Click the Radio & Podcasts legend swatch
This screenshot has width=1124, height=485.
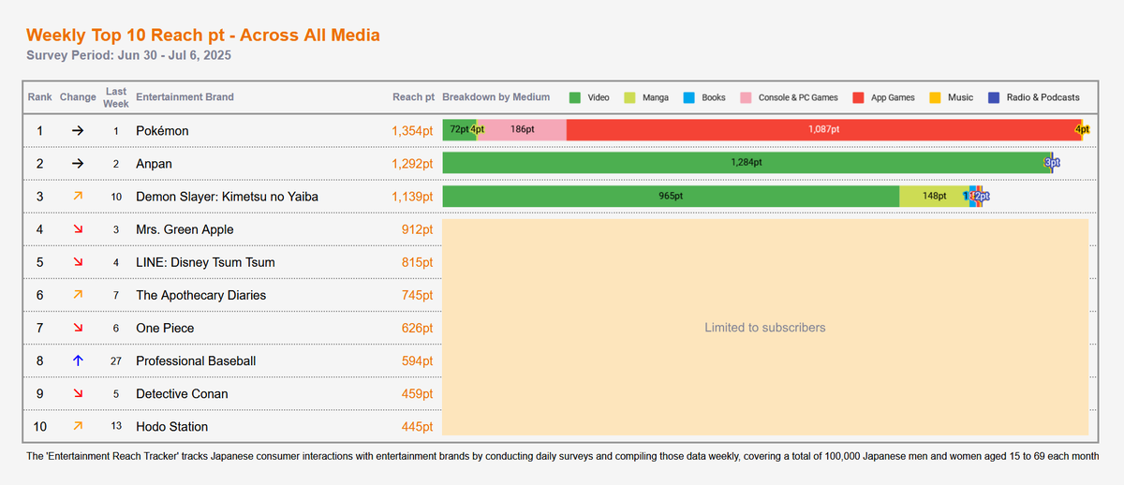click(x=994, y=97)
